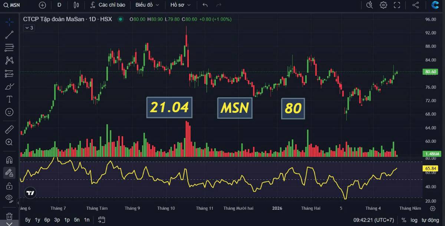Toggle log scale on price axis

pyautogui.click(x=414, y=220)
